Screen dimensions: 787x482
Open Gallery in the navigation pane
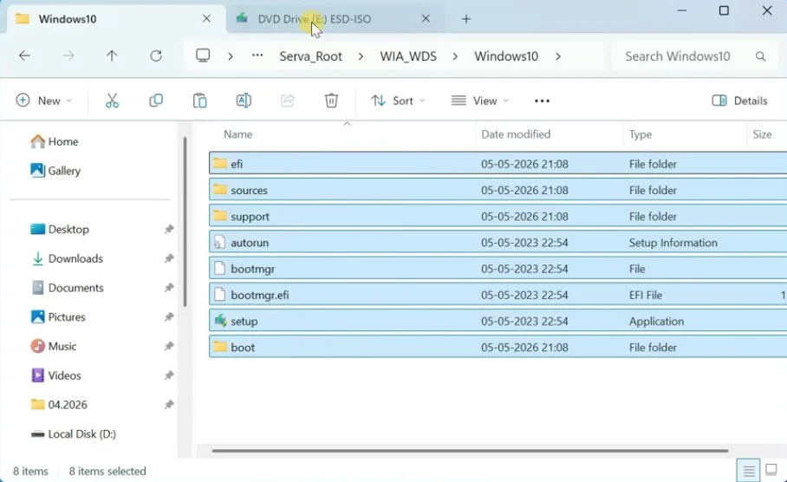click(55, 171)
